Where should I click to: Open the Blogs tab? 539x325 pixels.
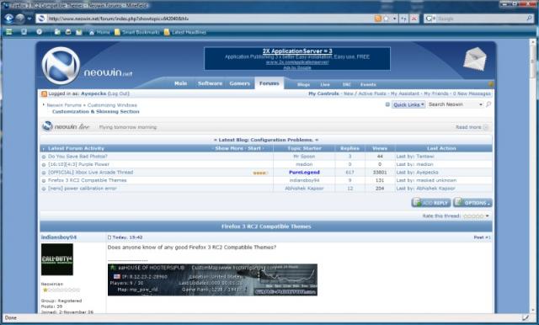pyautogui.click(x=303, y=84)
